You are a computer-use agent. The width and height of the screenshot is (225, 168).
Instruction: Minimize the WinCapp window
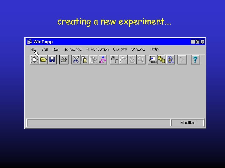[x=193, y=42]
